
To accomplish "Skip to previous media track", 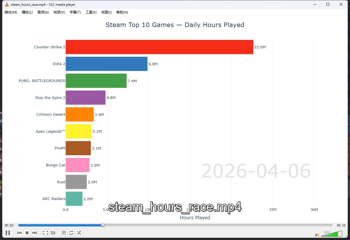I will click(x=20, y=233).
